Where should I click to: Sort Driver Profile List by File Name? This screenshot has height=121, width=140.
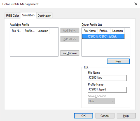[x=90, y=31]
